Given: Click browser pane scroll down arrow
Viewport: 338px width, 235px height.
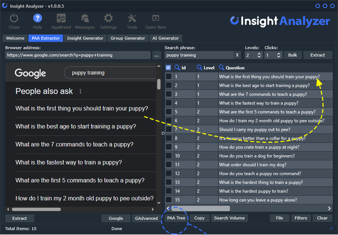Looking at the screenshot, I should coord(159,203).
